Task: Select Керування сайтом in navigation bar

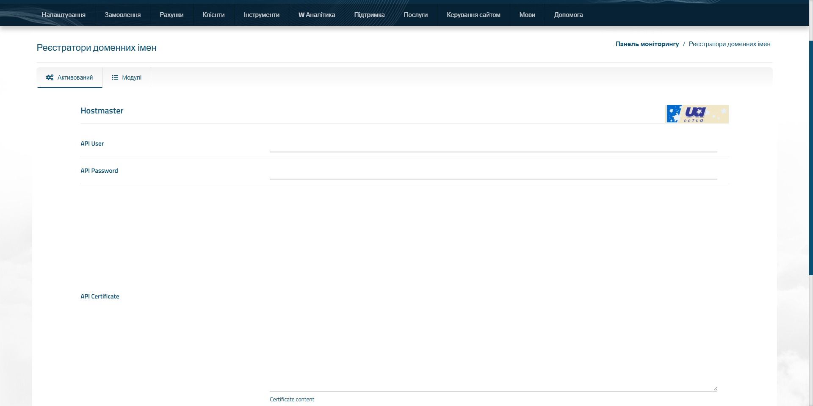Action: tap(473, 15)
